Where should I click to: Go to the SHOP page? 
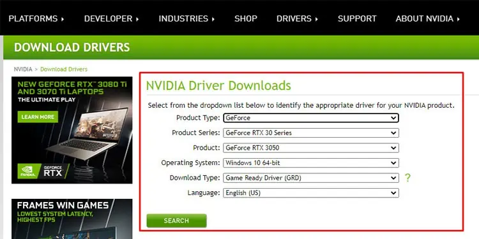[x=246, y=18]
